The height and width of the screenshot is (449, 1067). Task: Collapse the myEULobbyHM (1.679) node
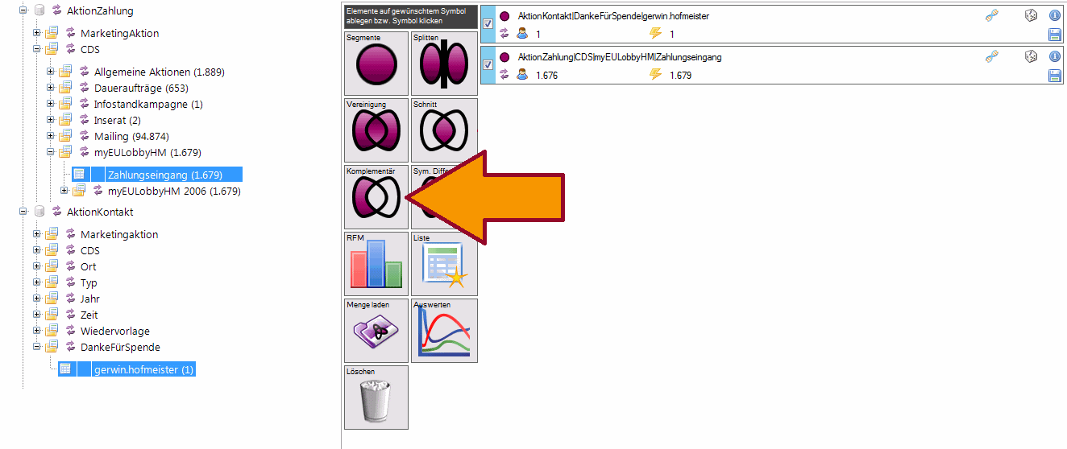point(51,152)
